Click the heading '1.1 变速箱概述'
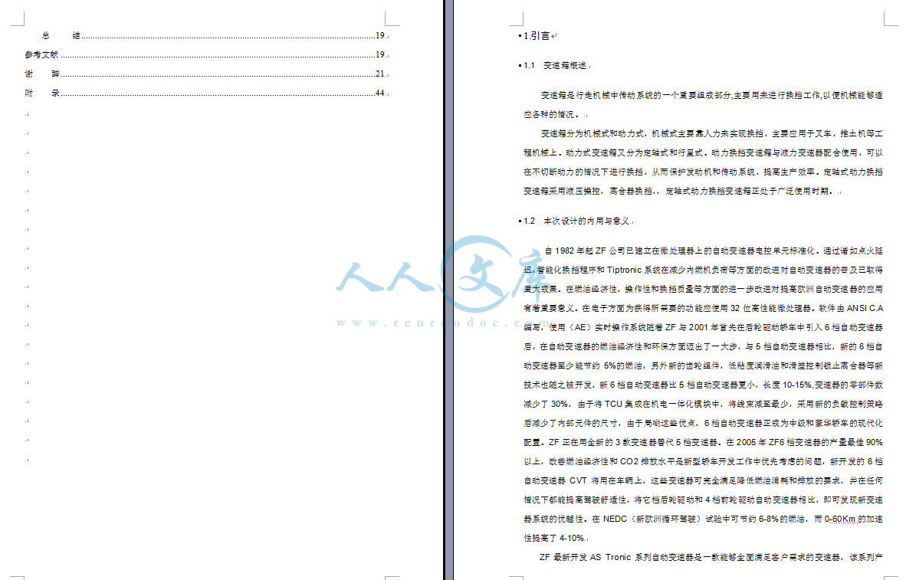Image resolution: width=906 pixels, height=580 pixels. [555, 66]
